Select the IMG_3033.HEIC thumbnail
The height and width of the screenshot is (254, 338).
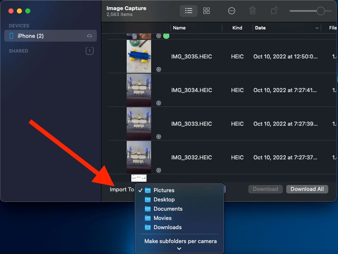[139, 124]
